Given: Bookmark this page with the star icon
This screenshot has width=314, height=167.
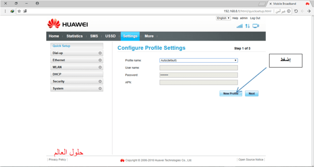Looking at the screenshot, I should click(x=19, y=11).
